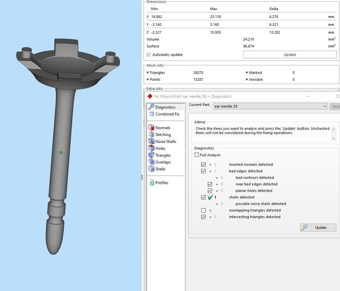This screenshot has width=340, height=291.
Task: Uncheck intersecting triangles detected
Action: (x=204, y=217)
